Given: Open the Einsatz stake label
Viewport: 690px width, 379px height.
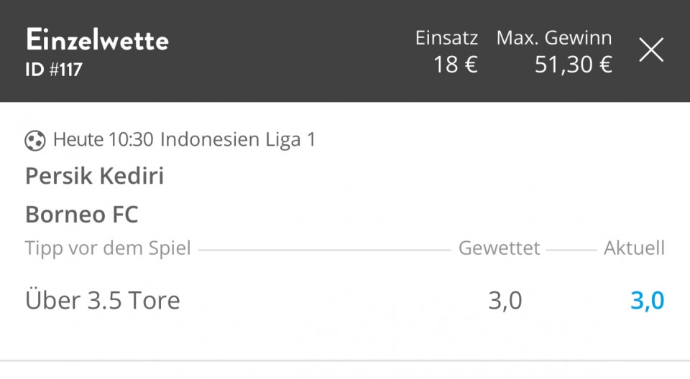Looking at the screenshot, I should 446,38.
